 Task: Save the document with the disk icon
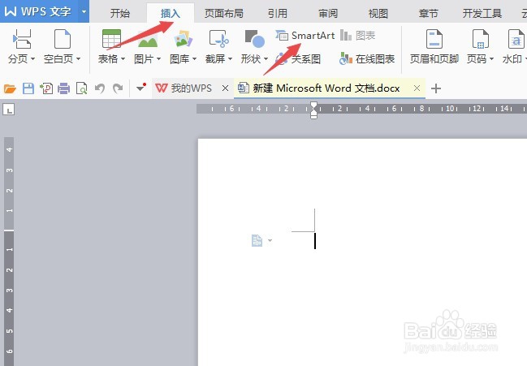pos(28,88)
